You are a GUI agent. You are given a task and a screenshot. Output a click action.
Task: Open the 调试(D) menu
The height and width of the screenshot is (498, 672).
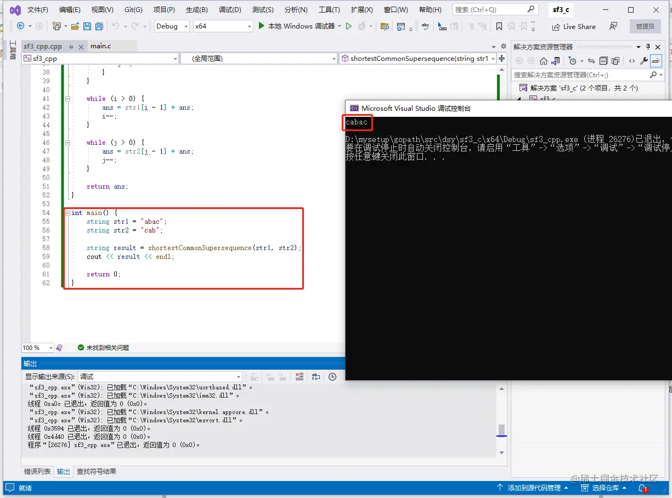tap(230, 10)
